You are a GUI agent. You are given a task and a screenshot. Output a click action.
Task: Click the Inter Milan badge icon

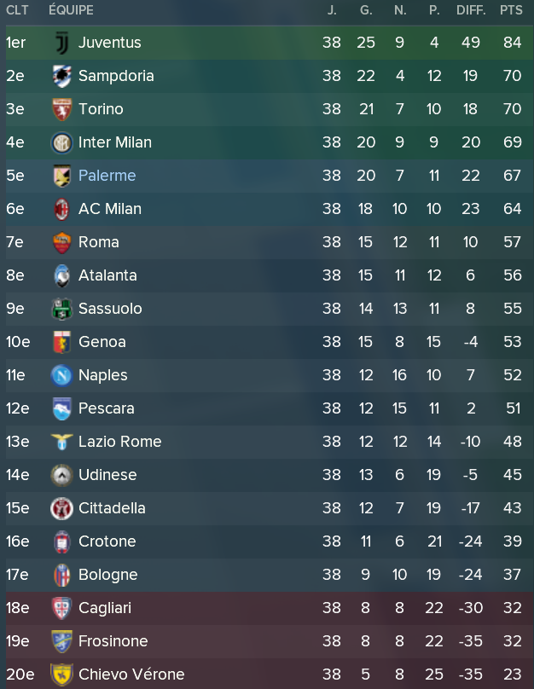[62, 142]
